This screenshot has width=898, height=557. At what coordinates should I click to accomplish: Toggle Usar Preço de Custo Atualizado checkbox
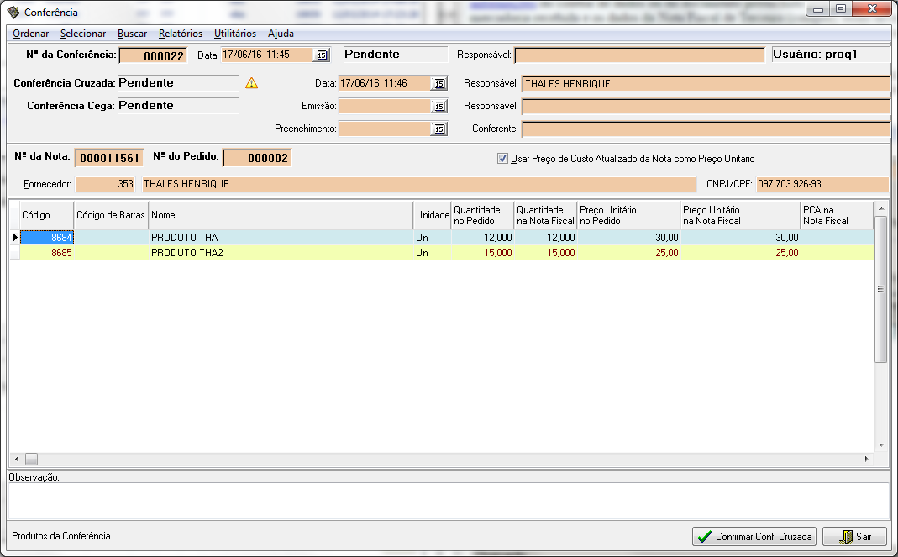502,158
